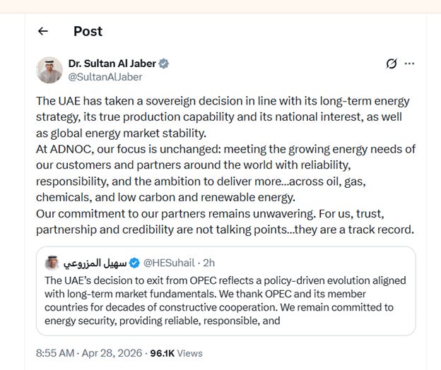This screenshot has width=441, height=370.
Task: Open the three-dot more options menu
Action: (x=409, y=64)
